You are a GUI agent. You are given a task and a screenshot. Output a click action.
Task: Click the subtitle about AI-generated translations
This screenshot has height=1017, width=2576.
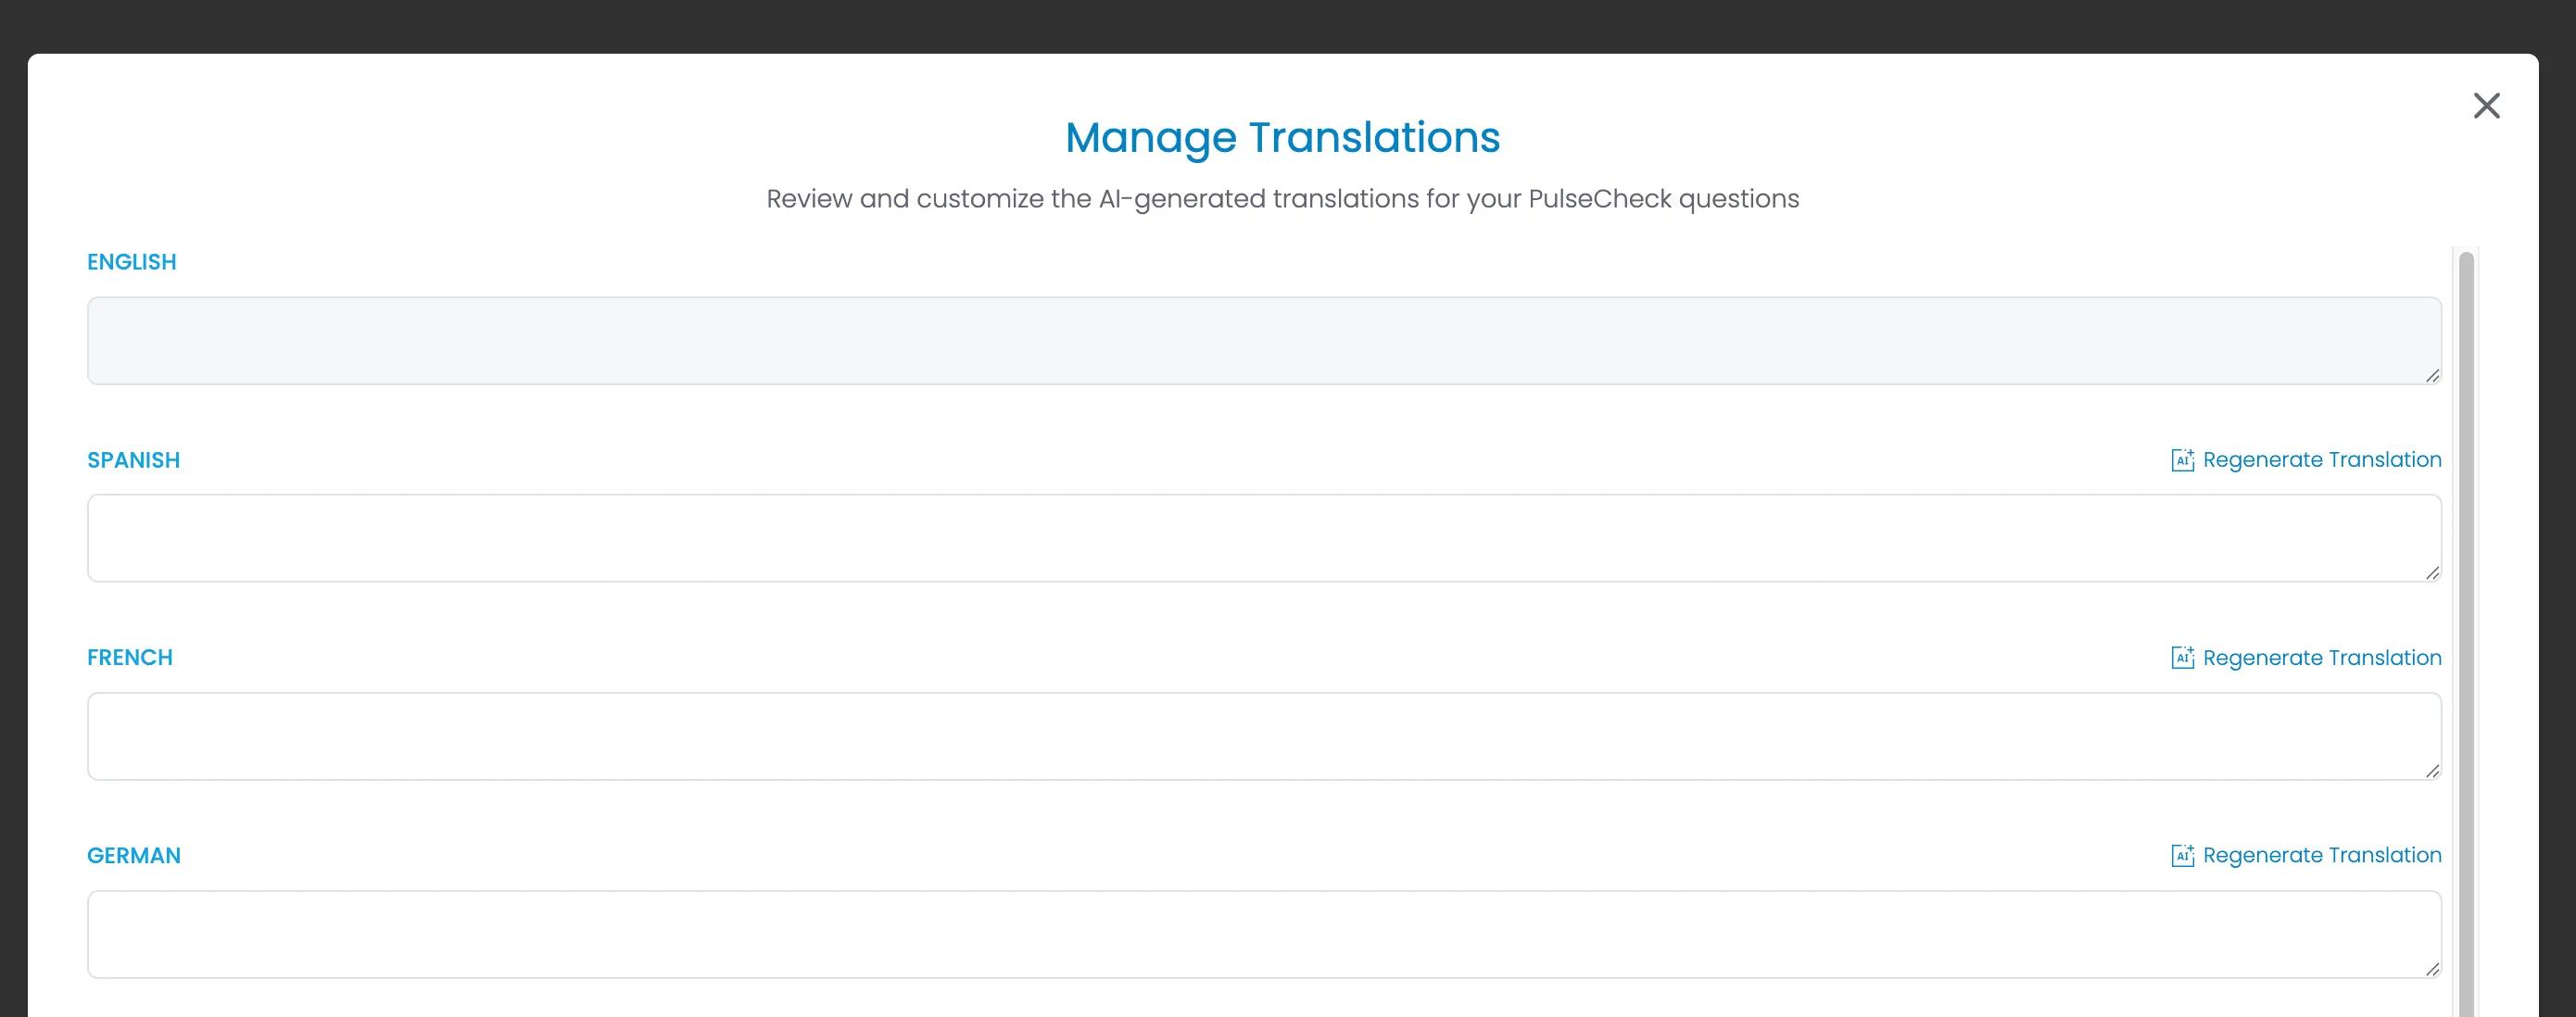[x=1282, y=199]
